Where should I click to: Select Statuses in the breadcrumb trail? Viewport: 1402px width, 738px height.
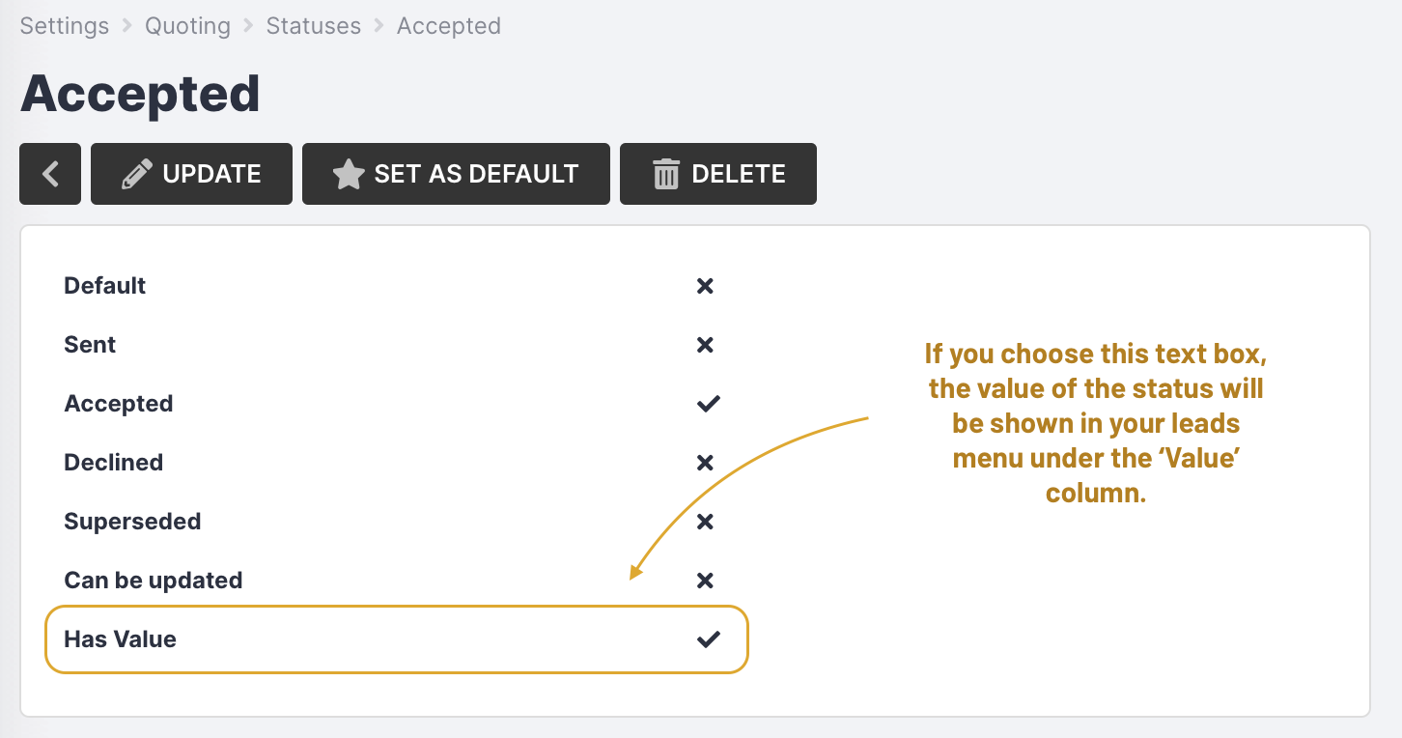coord(313,26)
